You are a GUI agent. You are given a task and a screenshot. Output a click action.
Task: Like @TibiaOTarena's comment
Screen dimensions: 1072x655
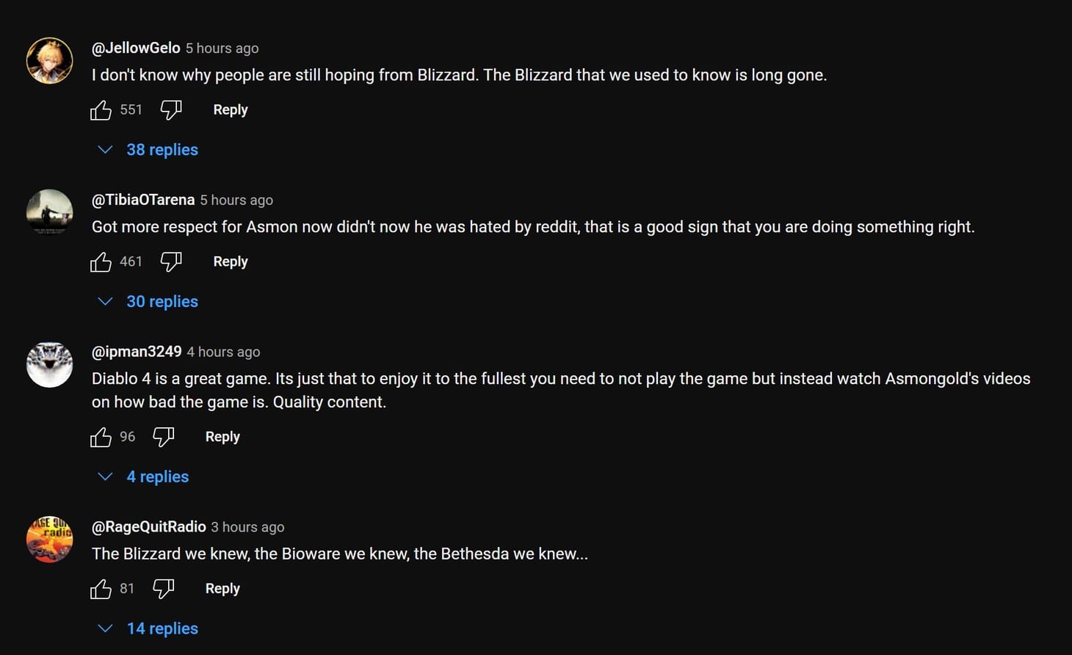tap(101, 261)
